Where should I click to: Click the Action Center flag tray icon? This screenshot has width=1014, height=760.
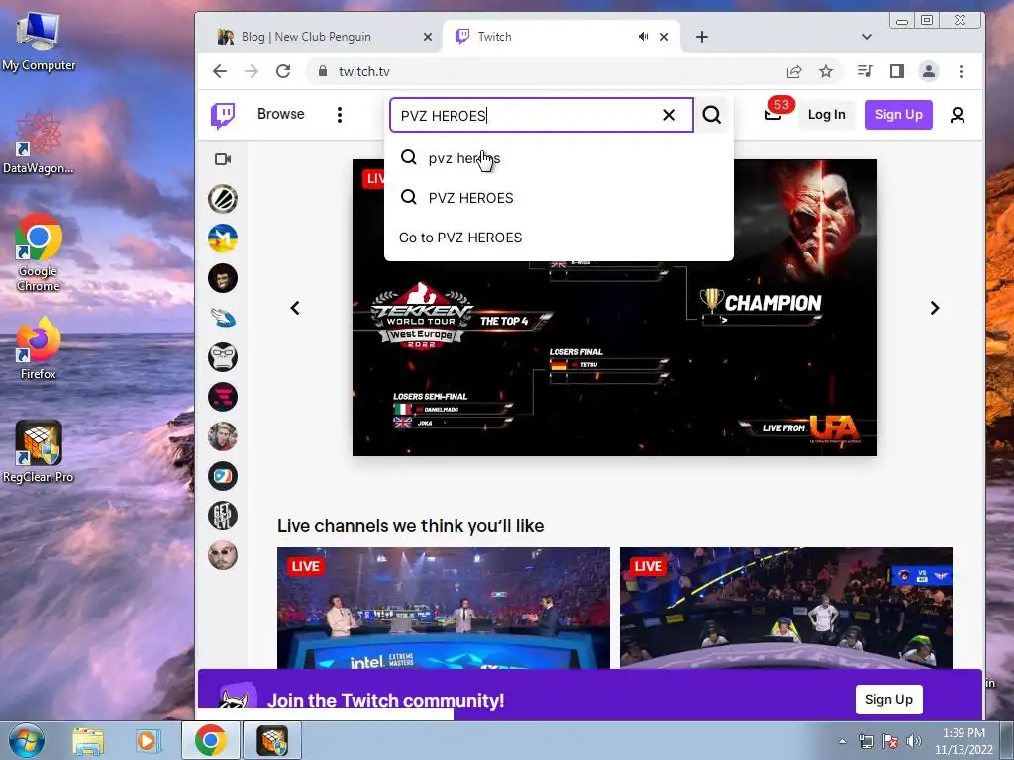[x=890, y=741]
